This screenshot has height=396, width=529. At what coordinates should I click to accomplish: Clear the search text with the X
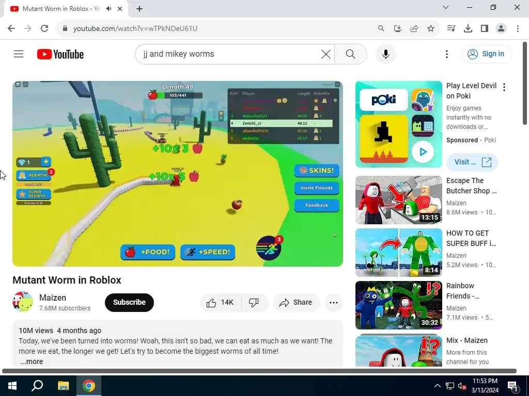coord(325,54)
